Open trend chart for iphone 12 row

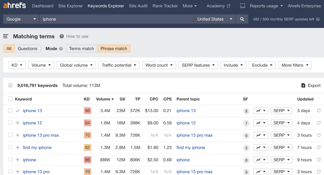[x=261, y=123]
